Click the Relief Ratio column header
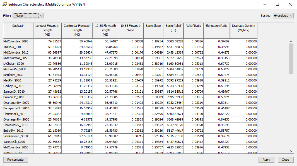 (193, 31)
